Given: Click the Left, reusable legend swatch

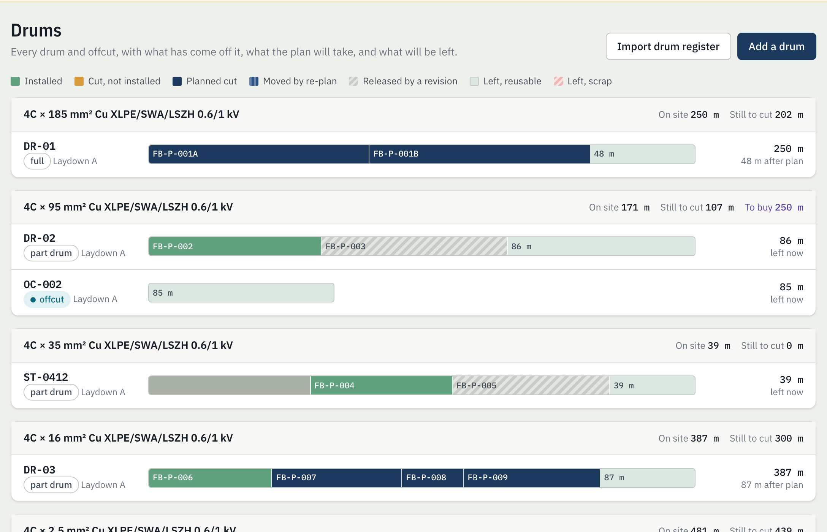Looking at the screenshot, I should [x=474, y=81].
